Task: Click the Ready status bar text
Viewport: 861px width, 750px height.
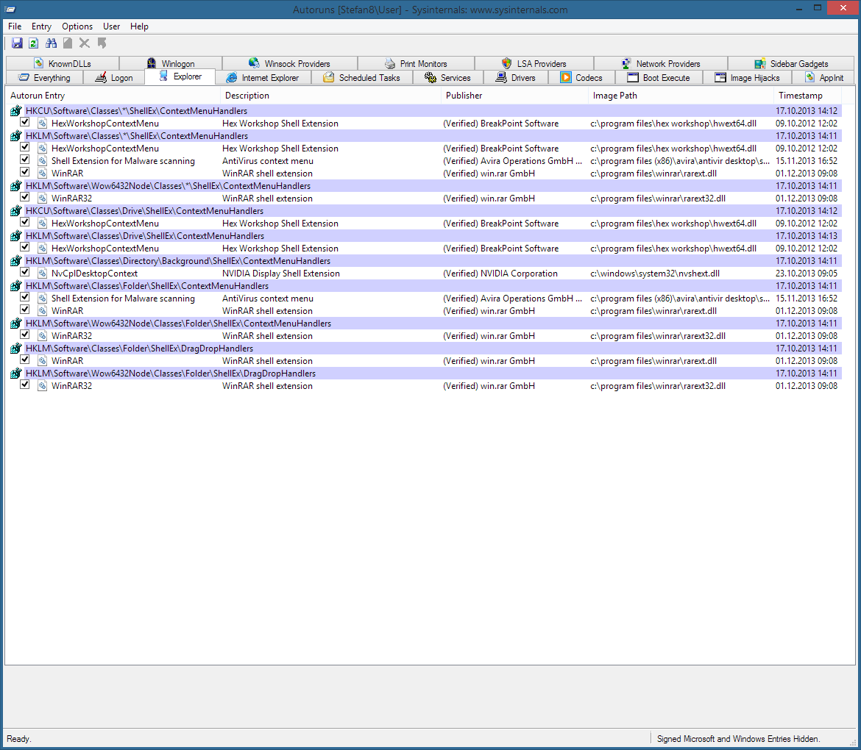Action: point(19,739)
